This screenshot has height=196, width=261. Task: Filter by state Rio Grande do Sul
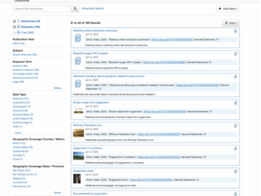click(25, 174)
